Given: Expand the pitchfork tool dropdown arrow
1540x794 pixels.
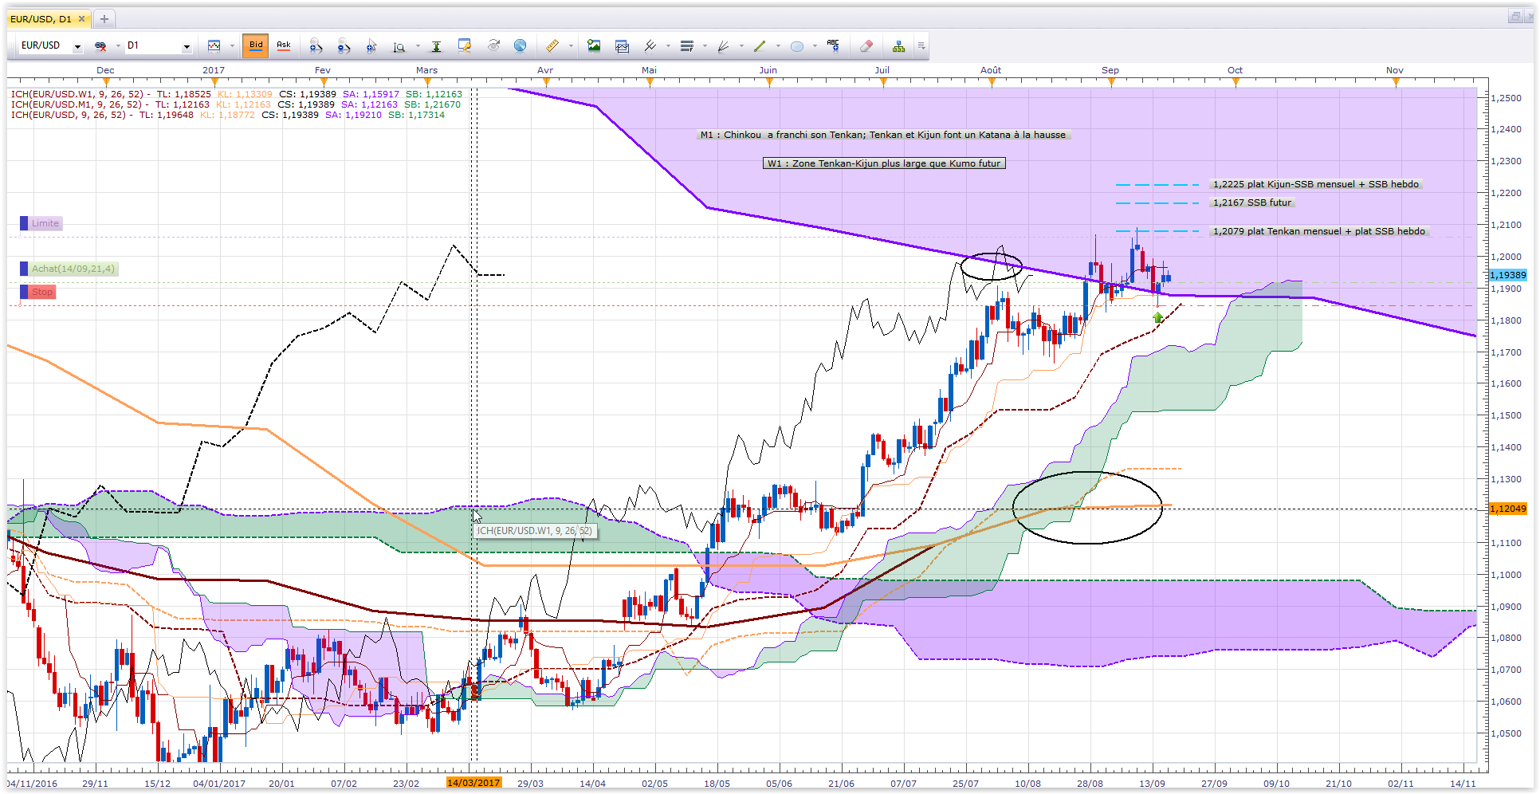Looking at the screenshot, I should (668, 46).
